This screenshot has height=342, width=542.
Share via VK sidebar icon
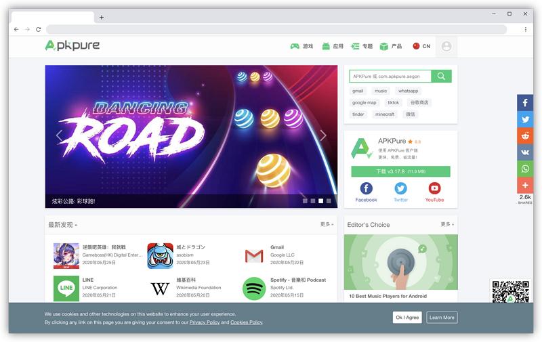(524, 152)
